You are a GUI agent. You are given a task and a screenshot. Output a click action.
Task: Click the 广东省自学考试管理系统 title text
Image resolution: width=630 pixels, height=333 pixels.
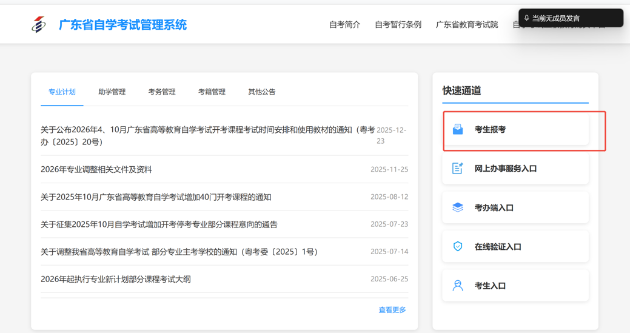coord(122,25)
